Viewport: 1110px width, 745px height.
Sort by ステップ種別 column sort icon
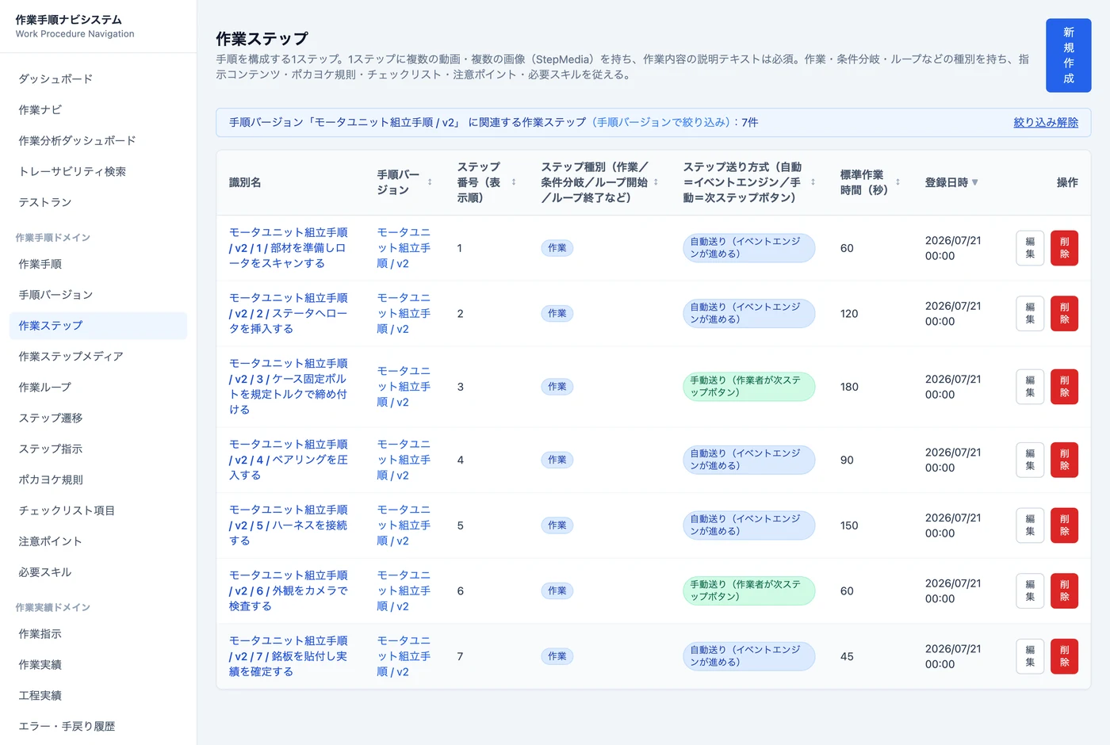pos(656,182)
